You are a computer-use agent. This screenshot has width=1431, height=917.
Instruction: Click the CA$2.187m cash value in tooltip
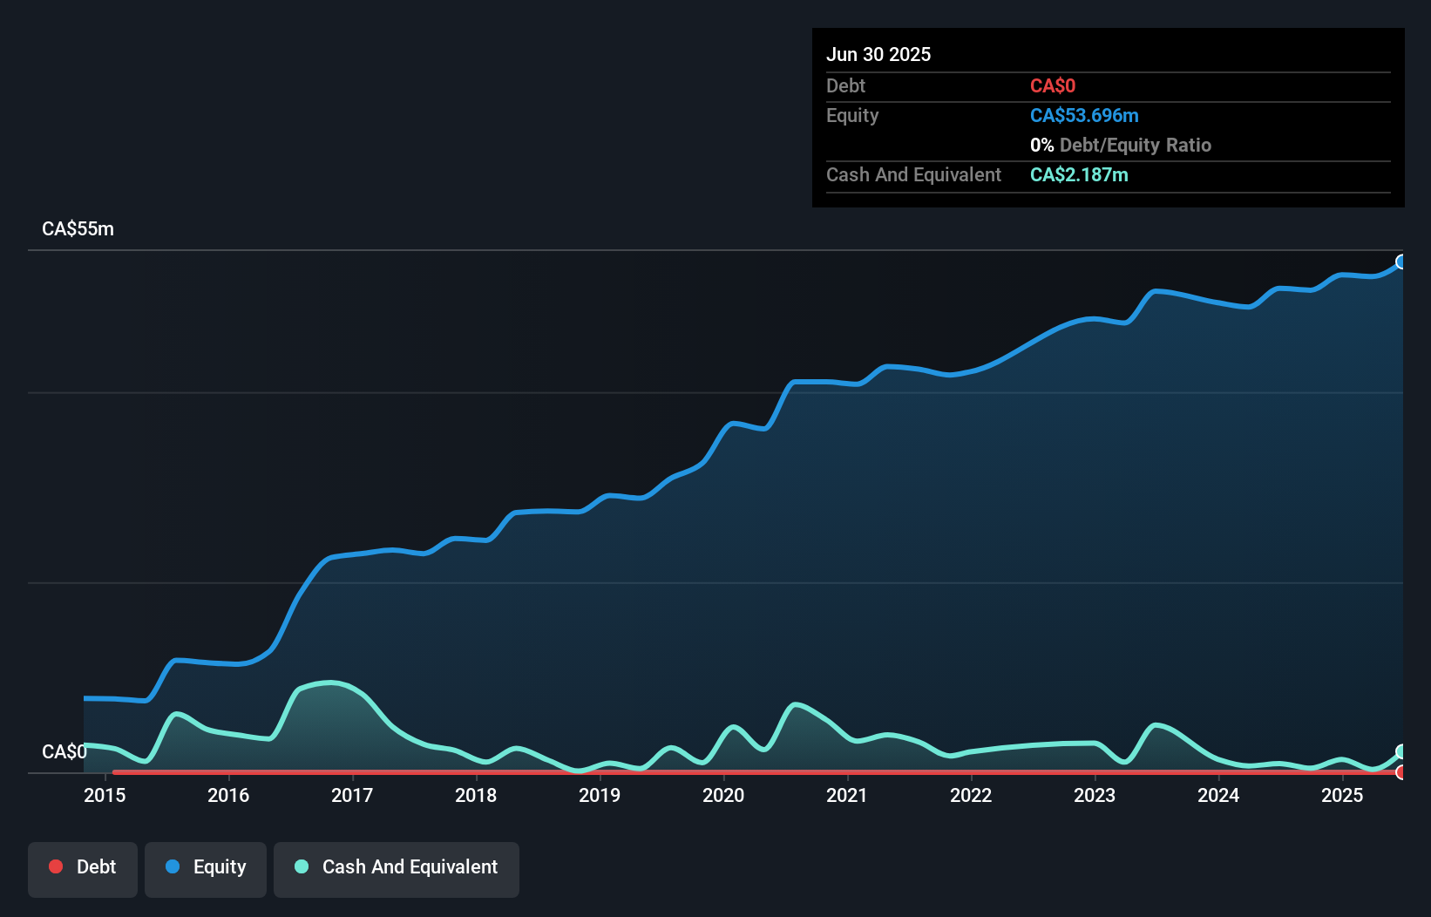pyautogui.click(x=1079, y=175)
